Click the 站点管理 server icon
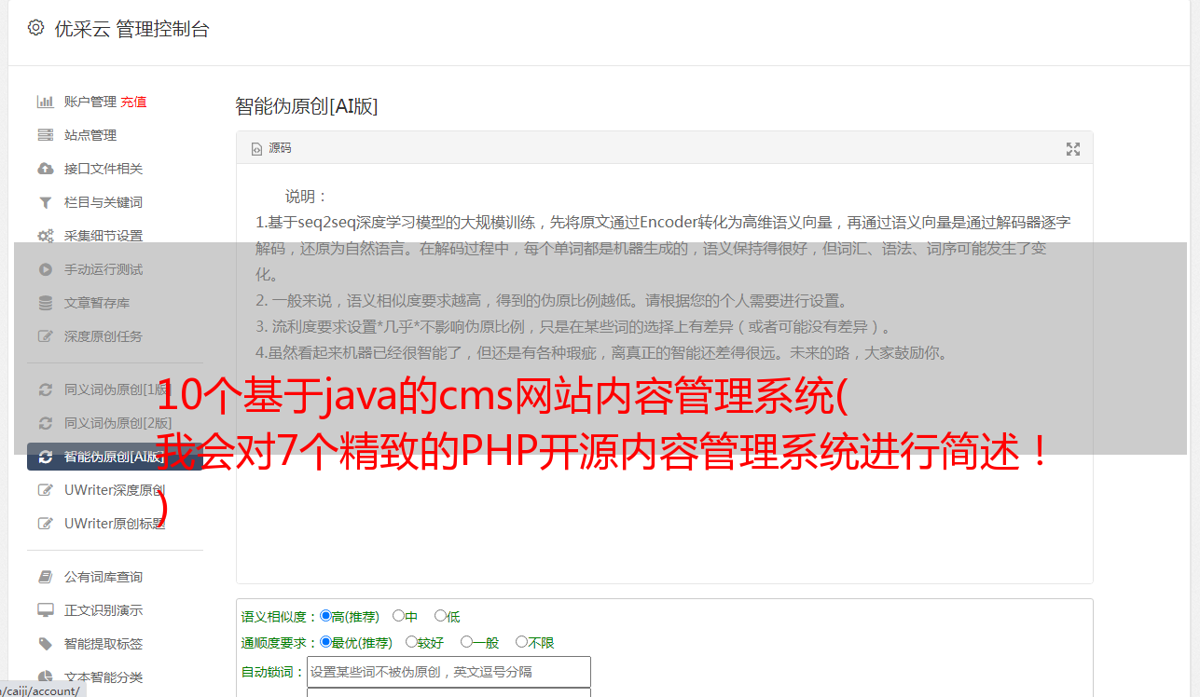1200x697 pixels. tap(45, 135)
